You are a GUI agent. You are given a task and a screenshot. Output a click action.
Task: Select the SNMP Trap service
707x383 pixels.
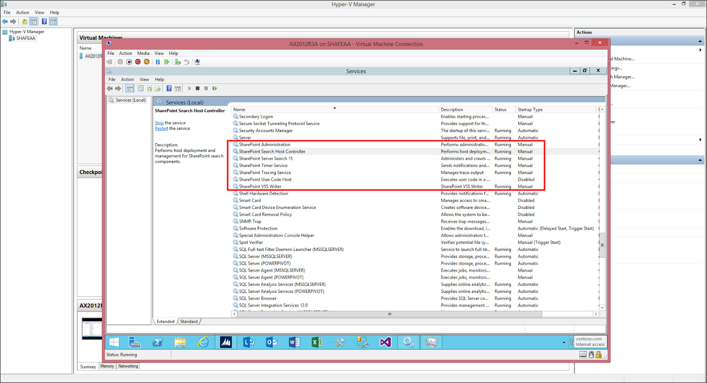(415, 221)
